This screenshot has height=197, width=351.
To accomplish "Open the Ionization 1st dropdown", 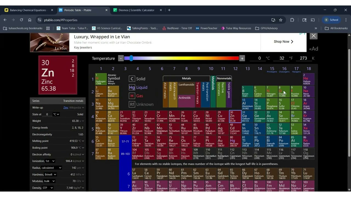I will tap(50, 161).
